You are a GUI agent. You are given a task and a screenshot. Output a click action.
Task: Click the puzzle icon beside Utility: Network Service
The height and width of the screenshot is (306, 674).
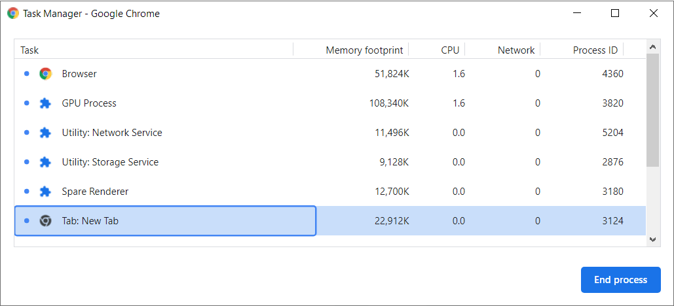(45, 133)
